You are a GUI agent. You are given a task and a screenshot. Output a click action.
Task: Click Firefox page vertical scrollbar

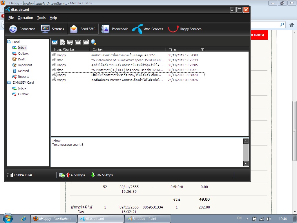coord(294,131)
